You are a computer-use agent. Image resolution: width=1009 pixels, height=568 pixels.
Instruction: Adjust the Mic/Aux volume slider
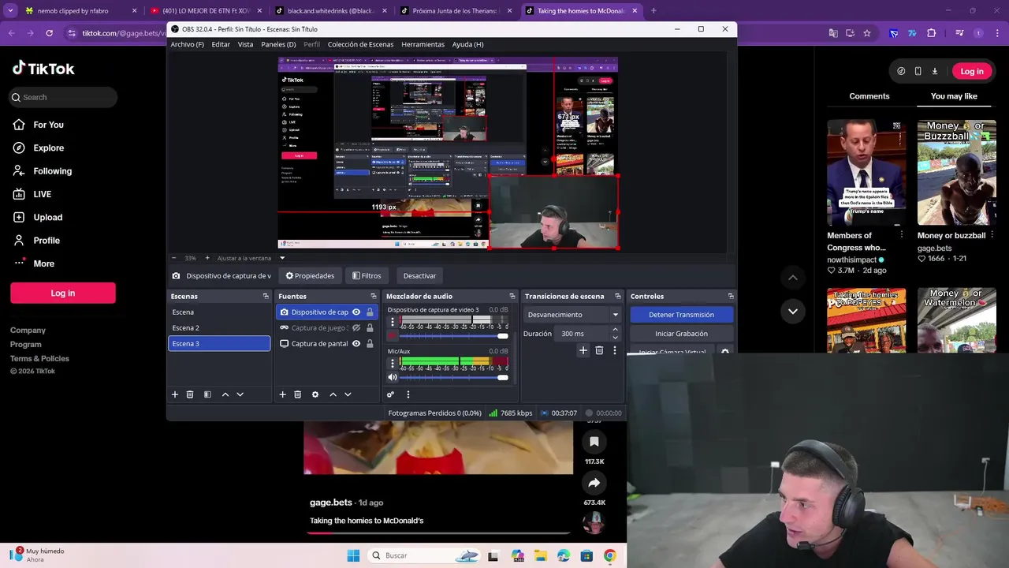(x=453, y=377)
